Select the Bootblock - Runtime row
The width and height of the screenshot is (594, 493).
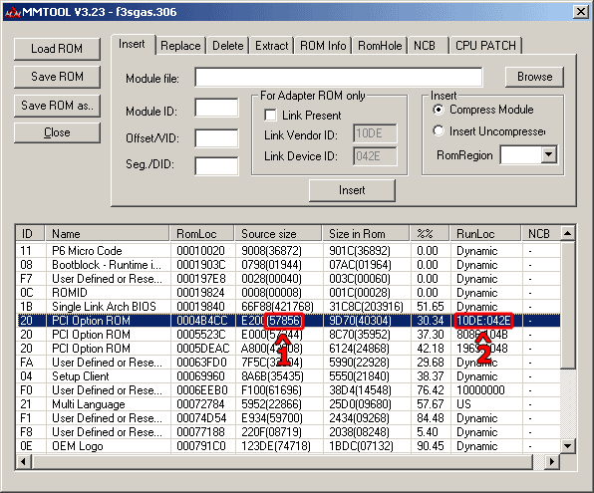click(x=289, y=265)
